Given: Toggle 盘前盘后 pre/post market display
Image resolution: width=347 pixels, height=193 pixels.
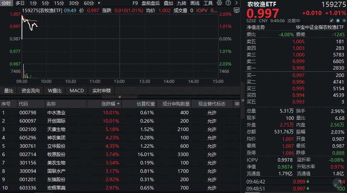Looking at the screenshot, I should pos(151,3).
